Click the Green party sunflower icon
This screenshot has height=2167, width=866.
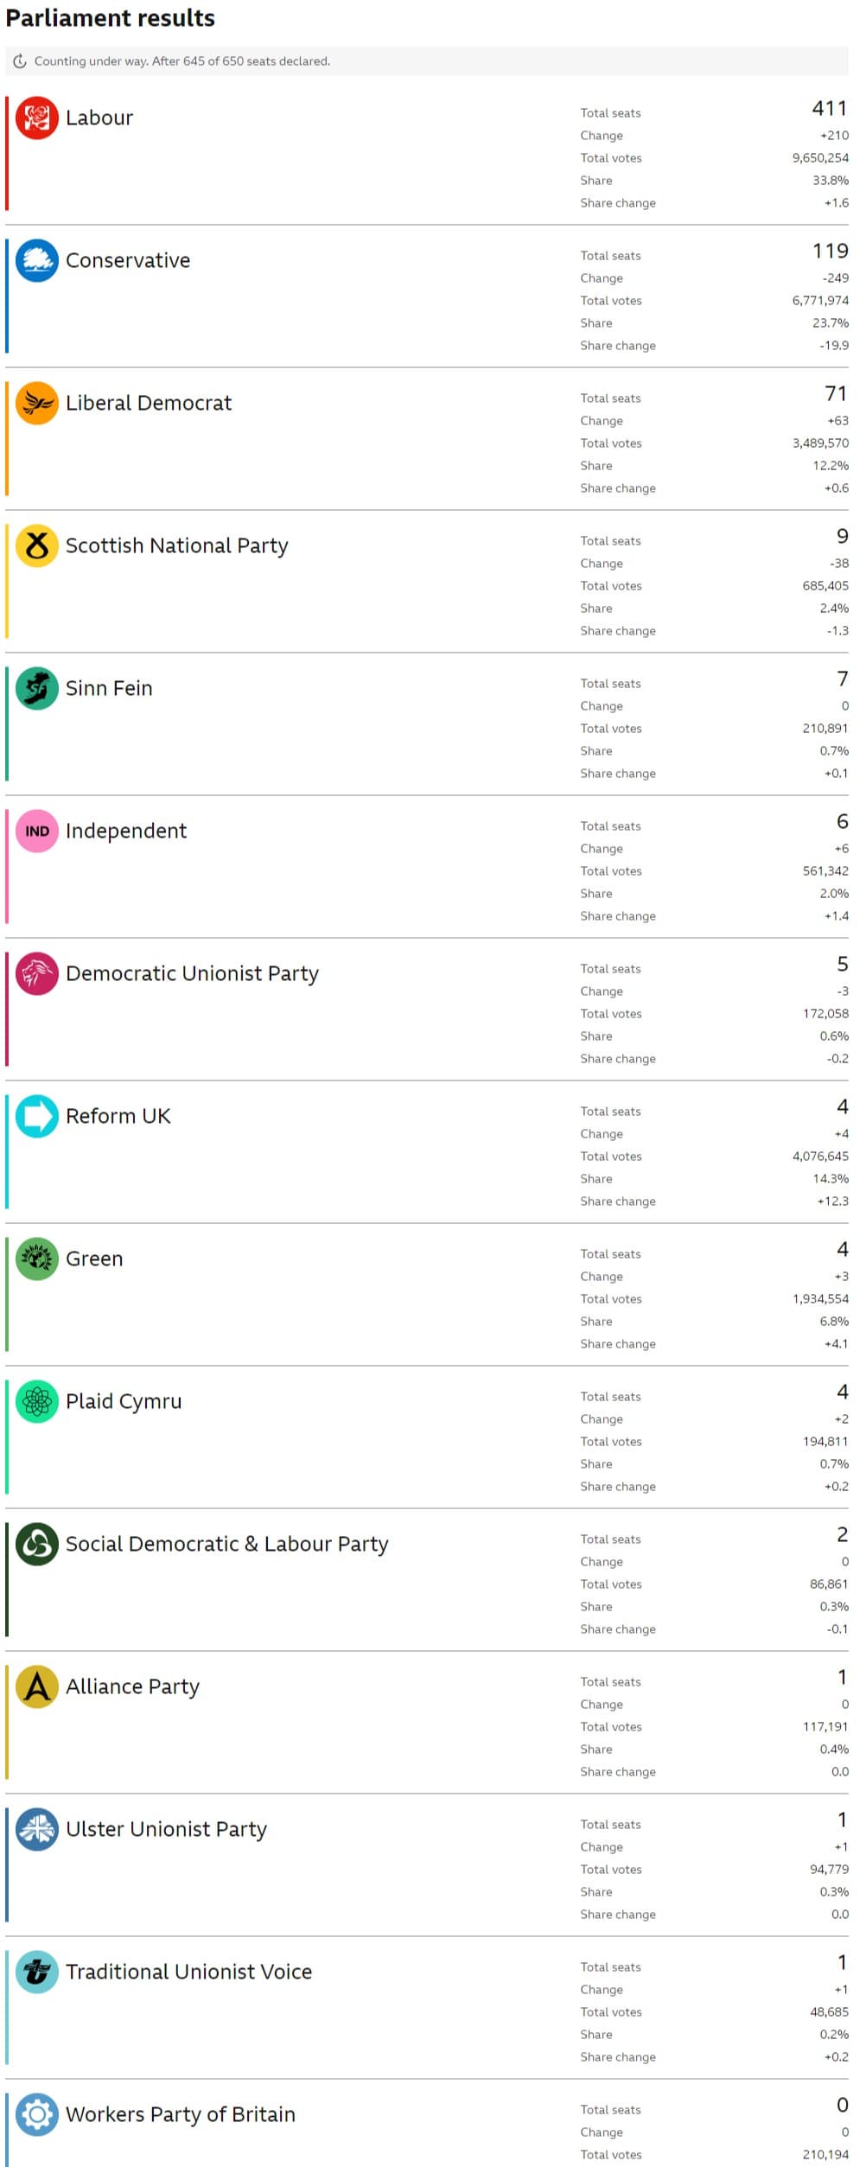37,1259
